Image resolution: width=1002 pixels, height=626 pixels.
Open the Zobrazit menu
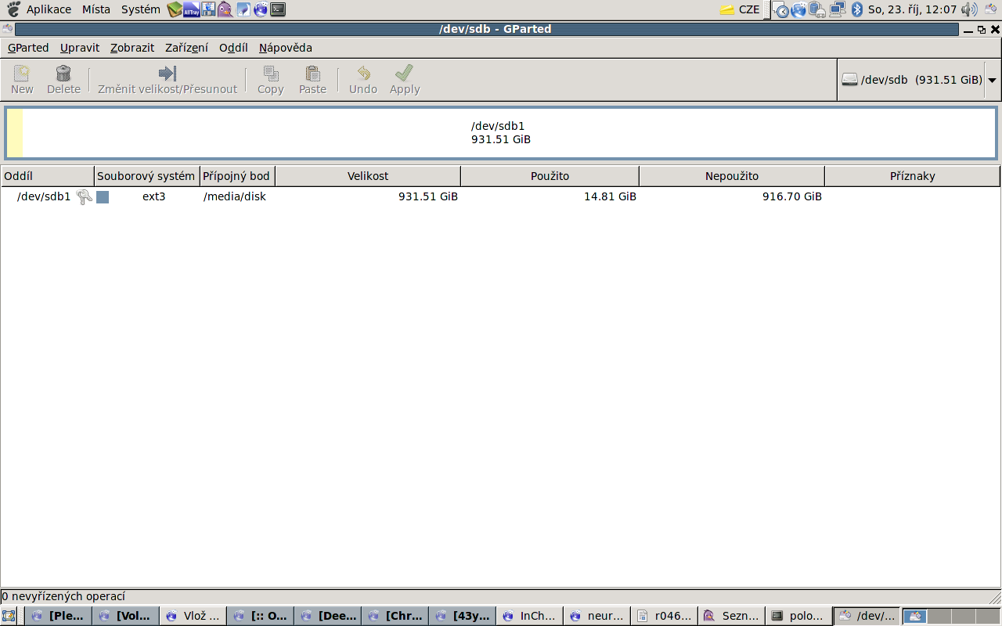pyautogui.click(x=132, y=48)
